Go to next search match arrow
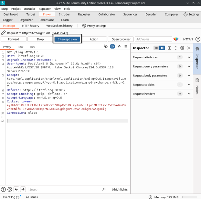This screenshot has width=201, height=199. 23,189
